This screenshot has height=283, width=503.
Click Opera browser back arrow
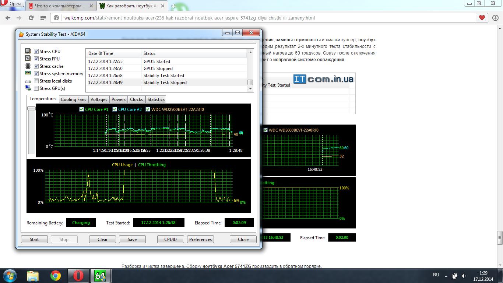pos(8,18)
